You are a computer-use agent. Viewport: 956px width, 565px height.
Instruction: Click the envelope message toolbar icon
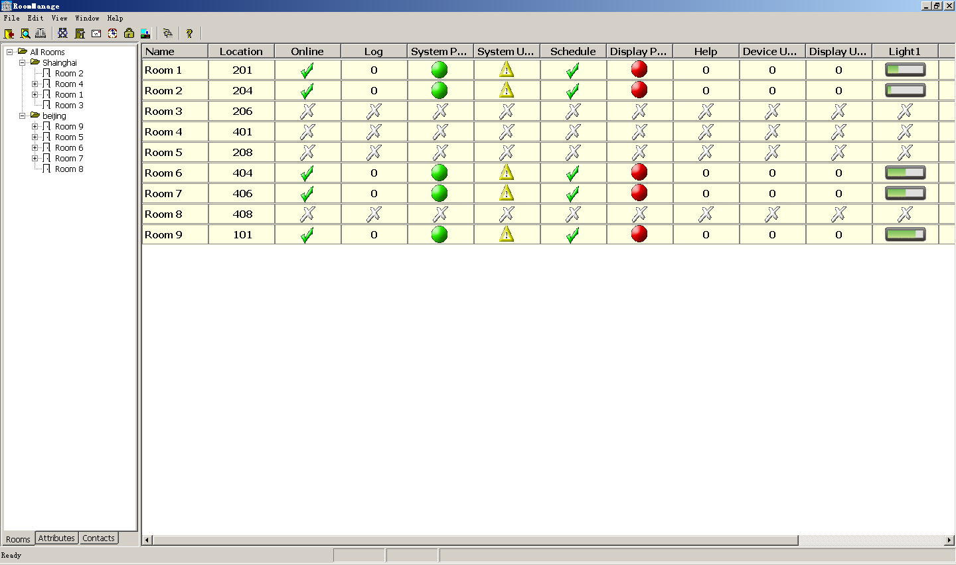[96, 34]
